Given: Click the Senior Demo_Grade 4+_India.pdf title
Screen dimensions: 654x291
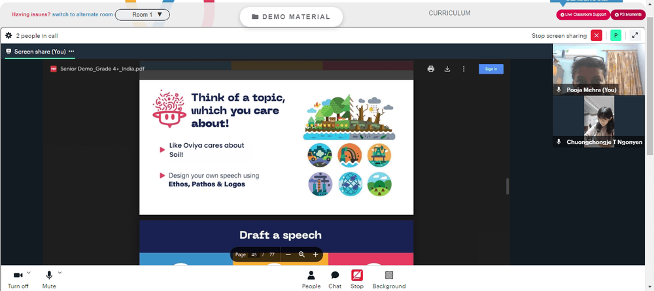Looking at the screenshot, I should 103,69.
